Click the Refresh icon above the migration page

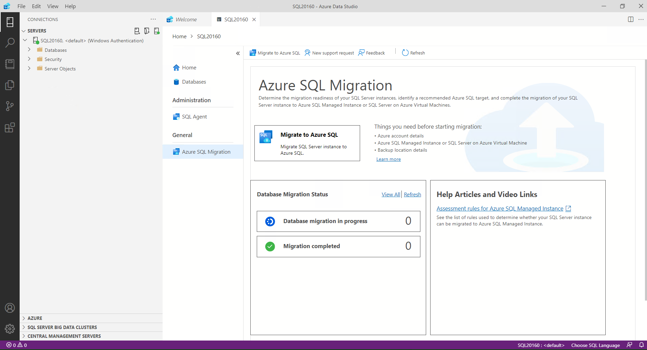(x=413, y=52)
